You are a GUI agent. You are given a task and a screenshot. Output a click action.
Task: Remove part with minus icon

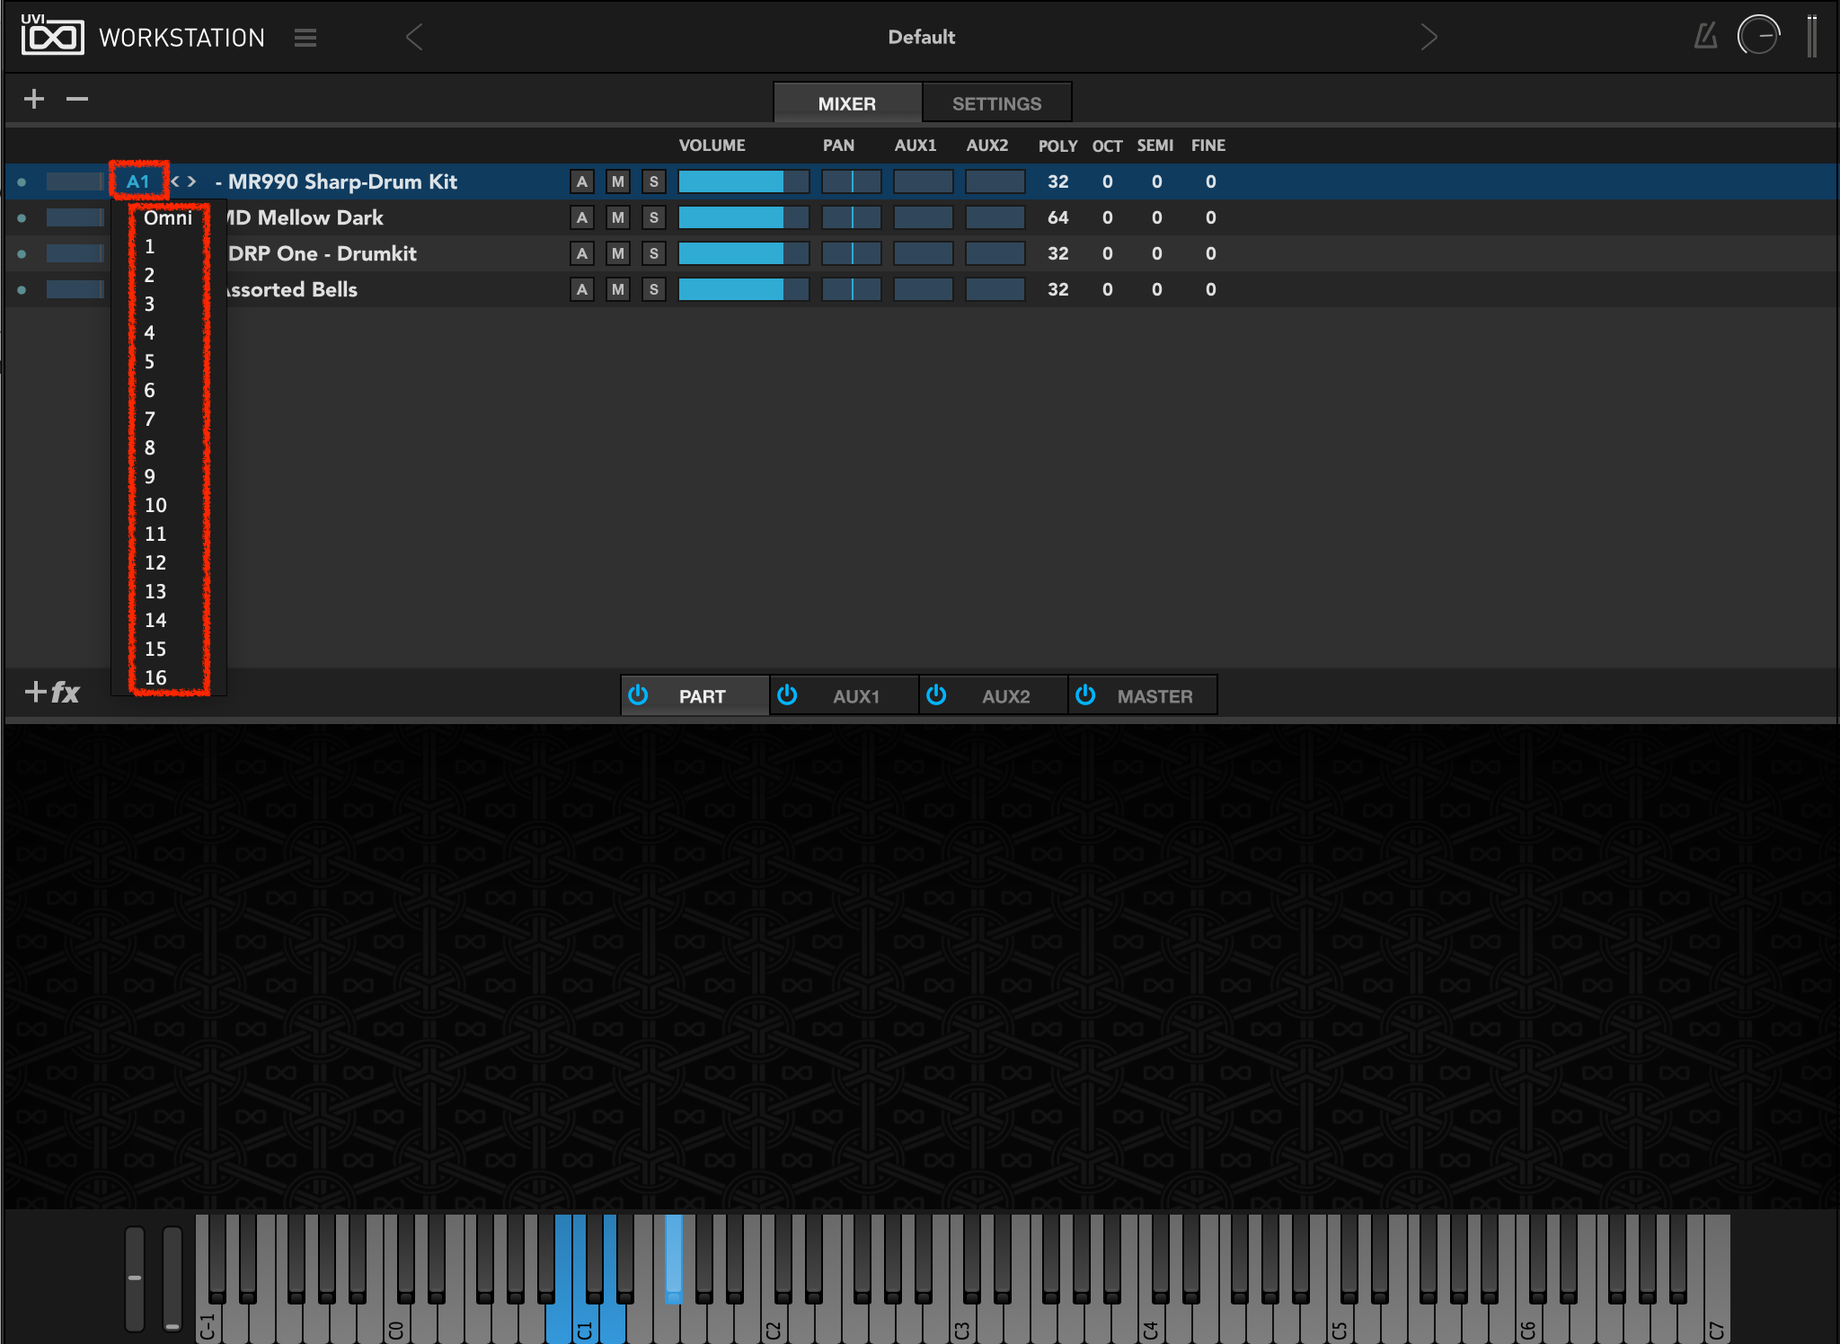click(x=77, y=99)
